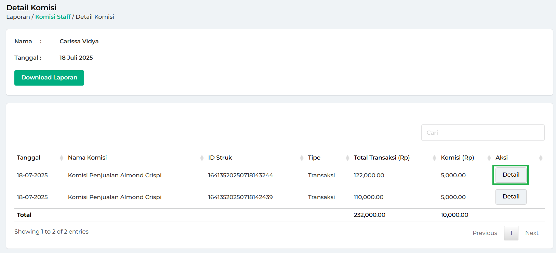
Task: Click the Laporan breadcrumb text
Action: 18,17
